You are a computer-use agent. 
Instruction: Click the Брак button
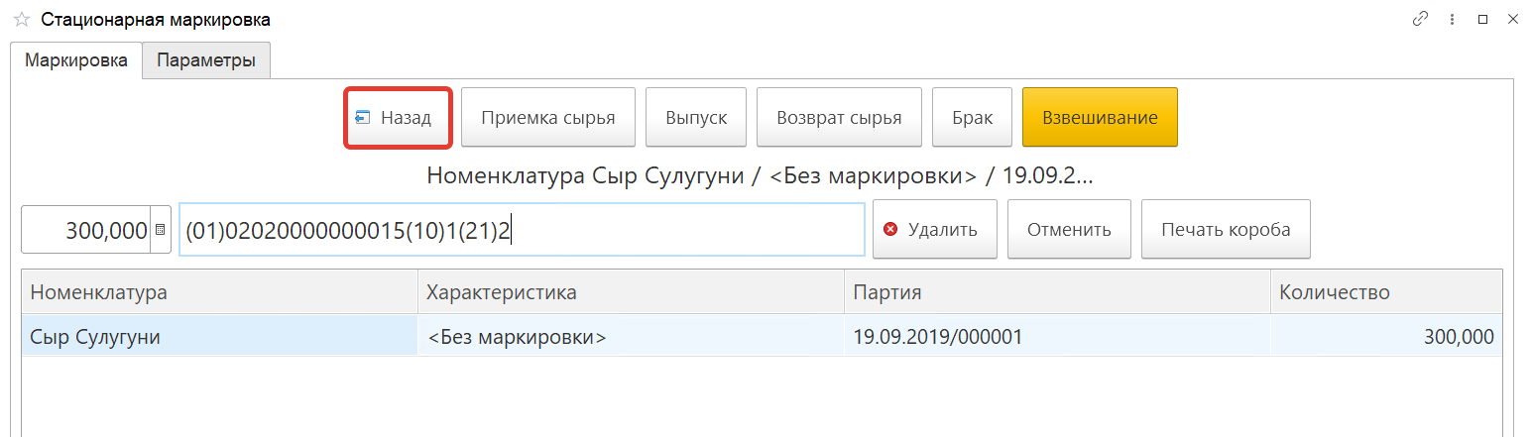click(972, 118)
